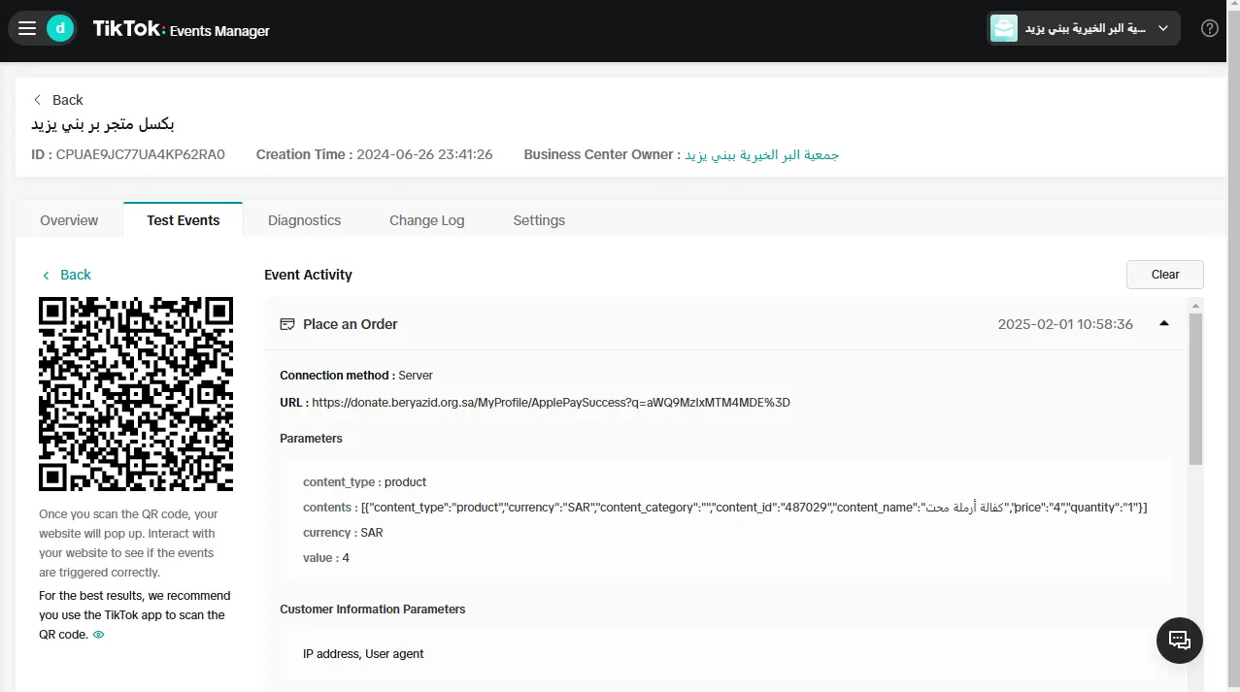Viewport: 1240px width, 692px height.
Task: Click the Place an Order event icon
Action: tap(287, 324)
